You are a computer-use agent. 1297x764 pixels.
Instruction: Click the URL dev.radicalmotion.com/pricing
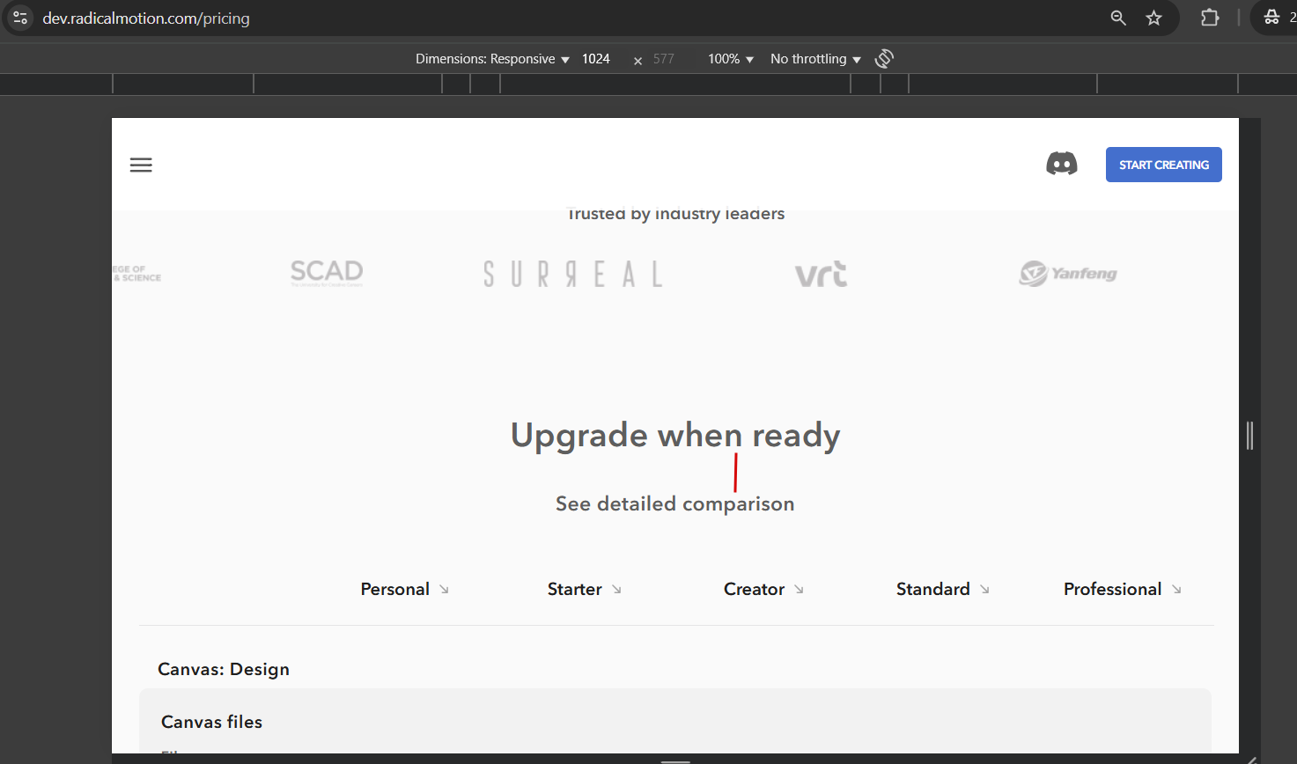click(x=146, y=18)
